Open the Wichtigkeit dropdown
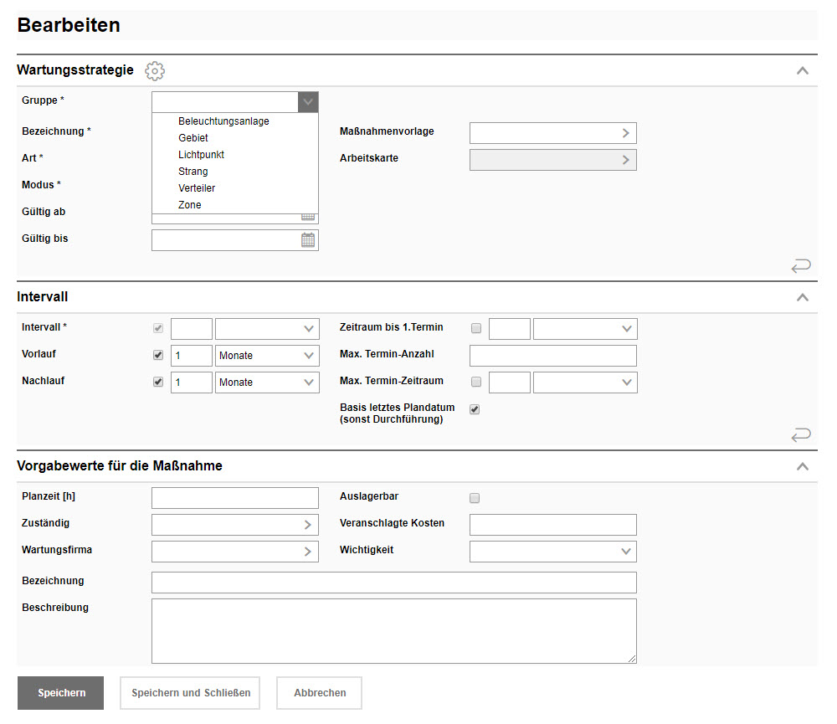Viewport: 837px width, 724px height. tap(552, 552)
